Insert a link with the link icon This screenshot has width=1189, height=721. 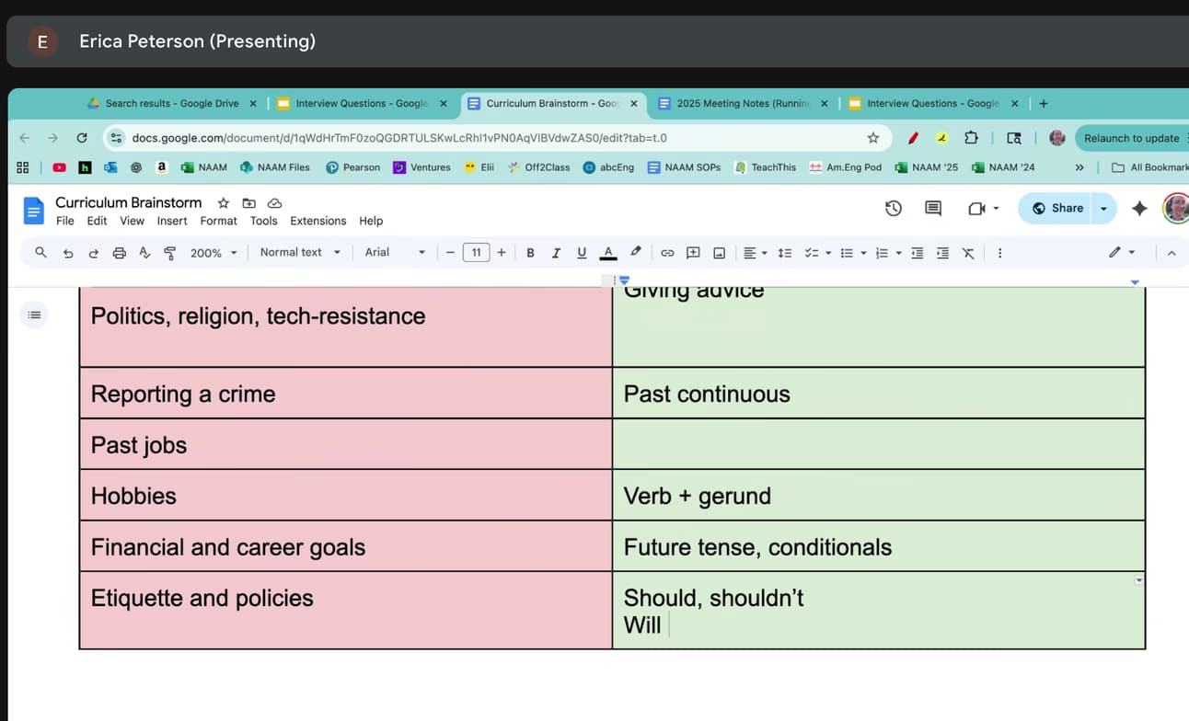click(667, 252)
